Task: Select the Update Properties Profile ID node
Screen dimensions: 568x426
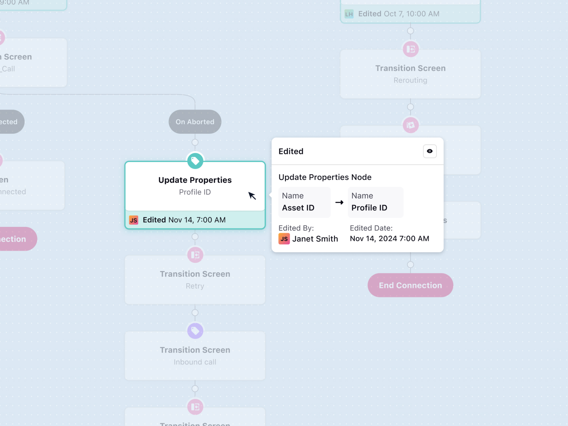Action: pyautogui.click(x=195, y=186)
